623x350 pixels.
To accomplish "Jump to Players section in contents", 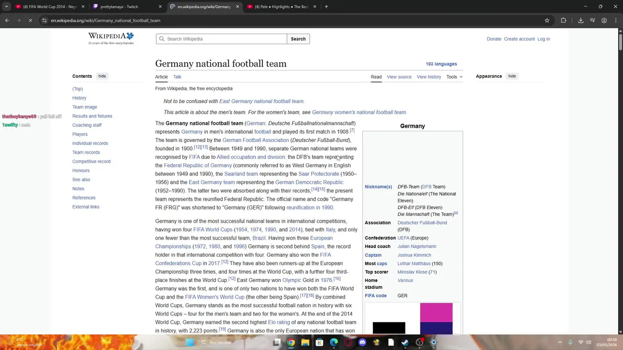I will pyautogui.click(x=80, y=134).
